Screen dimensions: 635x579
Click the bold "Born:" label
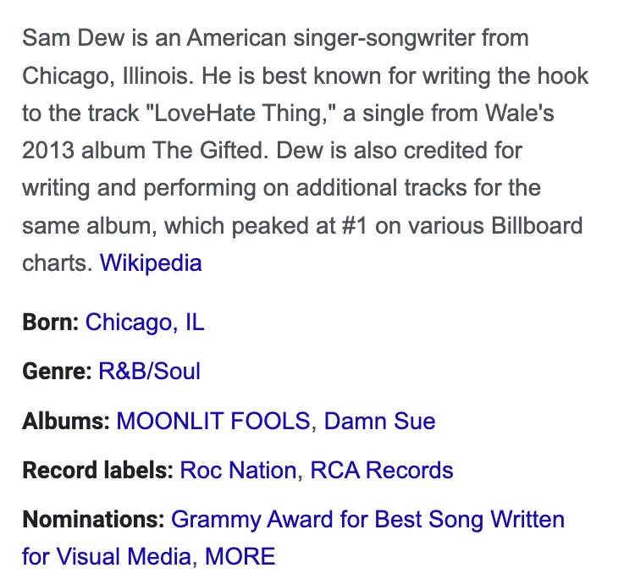[x=51, y=323]
